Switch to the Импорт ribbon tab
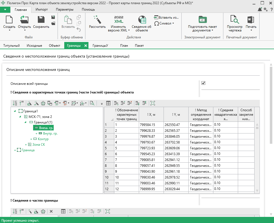274x223 pixels. (41, 9)
